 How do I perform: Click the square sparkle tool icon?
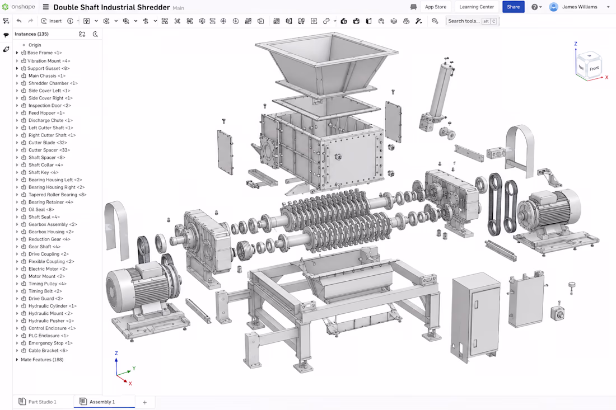(x=314, y=21)
